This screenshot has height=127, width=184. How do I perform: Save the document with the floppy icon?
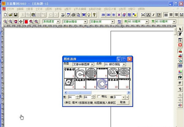[x=16, y=15]
